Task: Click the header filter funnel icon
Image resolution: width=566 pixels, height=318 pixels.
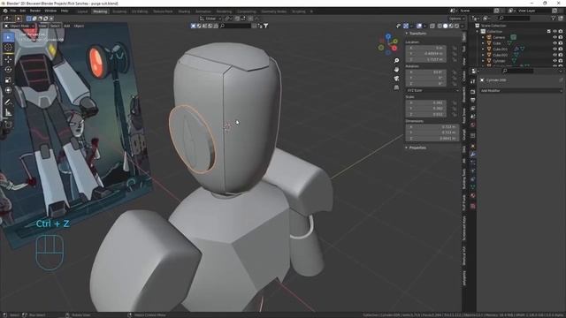Action: 266,26
